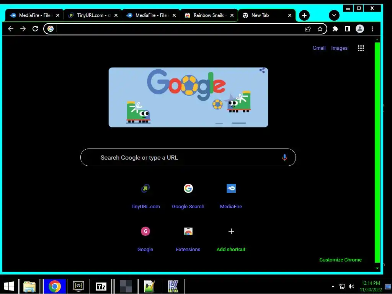Open 7-Zip from the taskbar
Viewport: 392px width, 294px height.
pyautogui.click(x=101, y=286)
